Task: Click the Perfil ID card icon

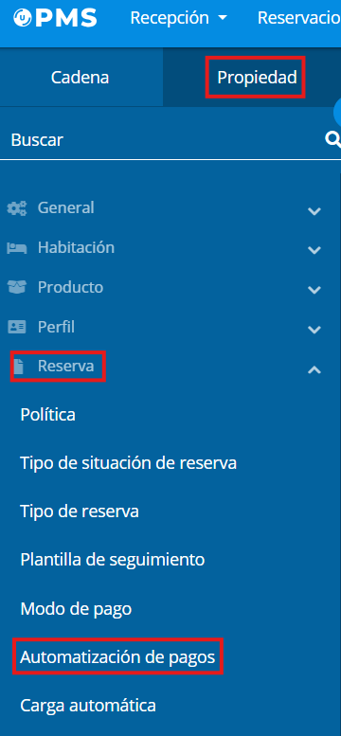Action: (x=17, y=327)
